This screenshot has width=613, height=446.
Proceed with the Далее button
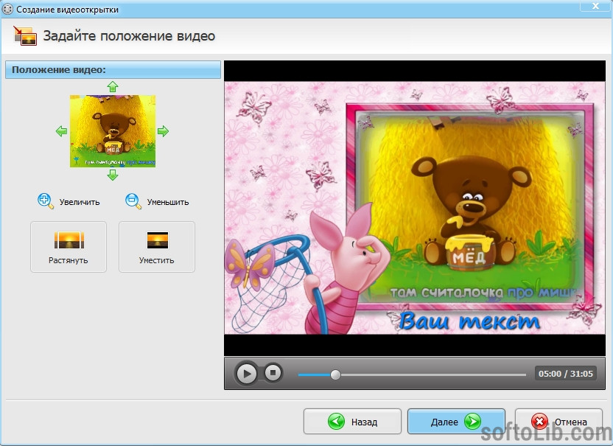(456, 422)
